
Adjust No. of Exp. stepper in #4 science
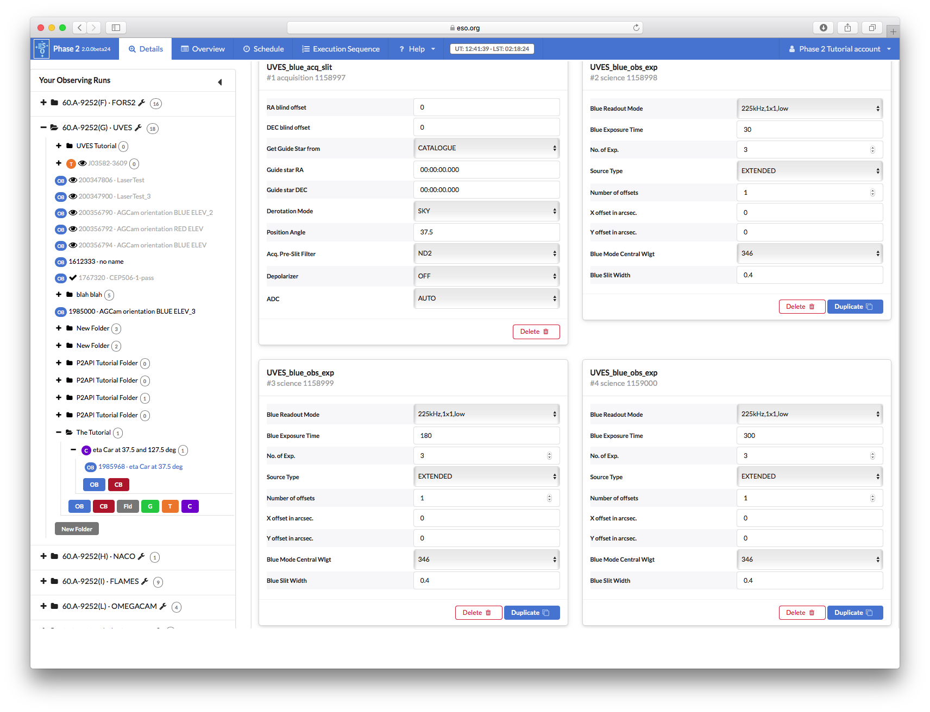tap(872, 456)
